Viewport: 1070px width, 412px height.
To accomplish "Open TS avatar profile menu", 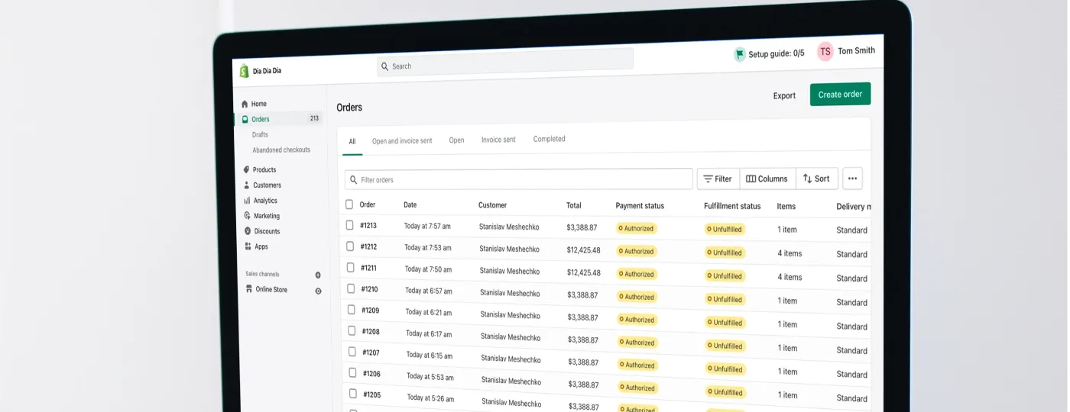I will 825,51.
